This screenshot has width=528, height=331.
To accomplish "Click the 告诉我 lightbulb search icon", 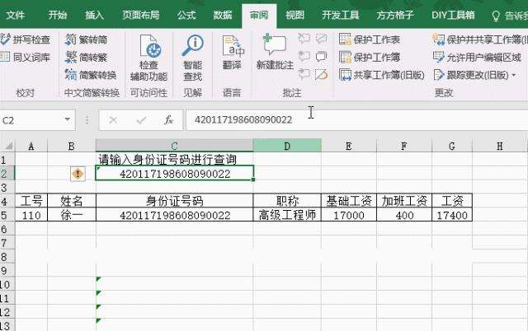I will 496,16.
